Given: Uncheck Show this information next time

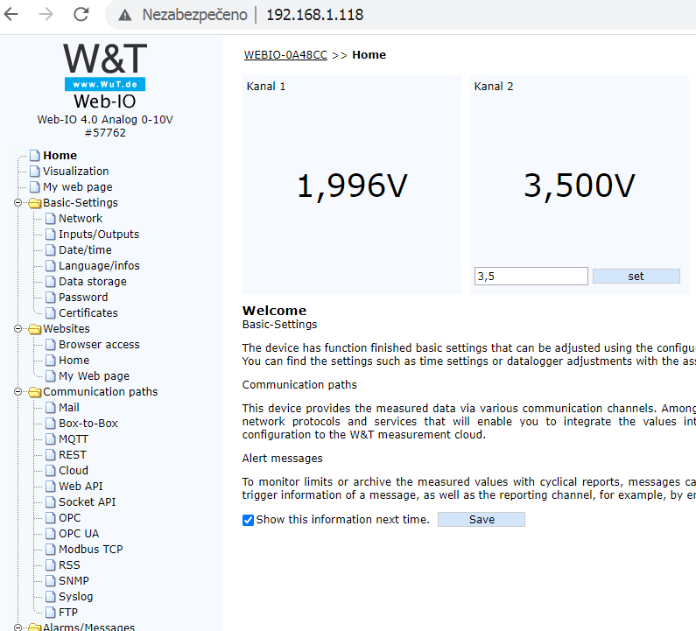Looking at the screenshot, I should point(248,520).
